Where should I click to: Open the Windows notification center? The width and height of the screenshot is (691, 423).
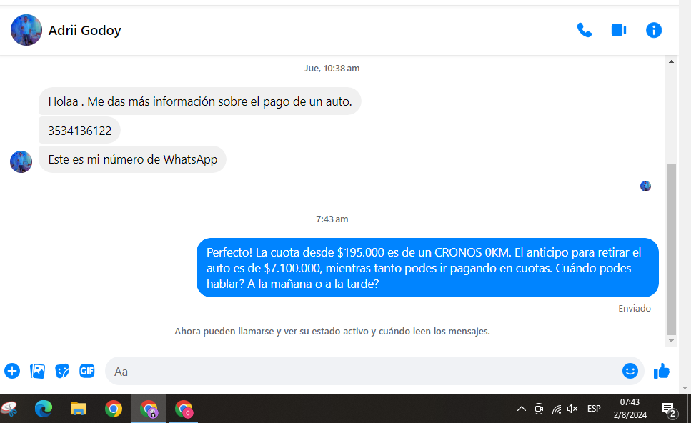669,410
